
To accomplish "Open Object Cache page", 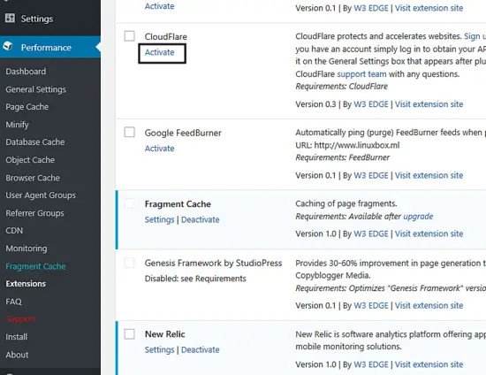I will [x=30, y=160].
